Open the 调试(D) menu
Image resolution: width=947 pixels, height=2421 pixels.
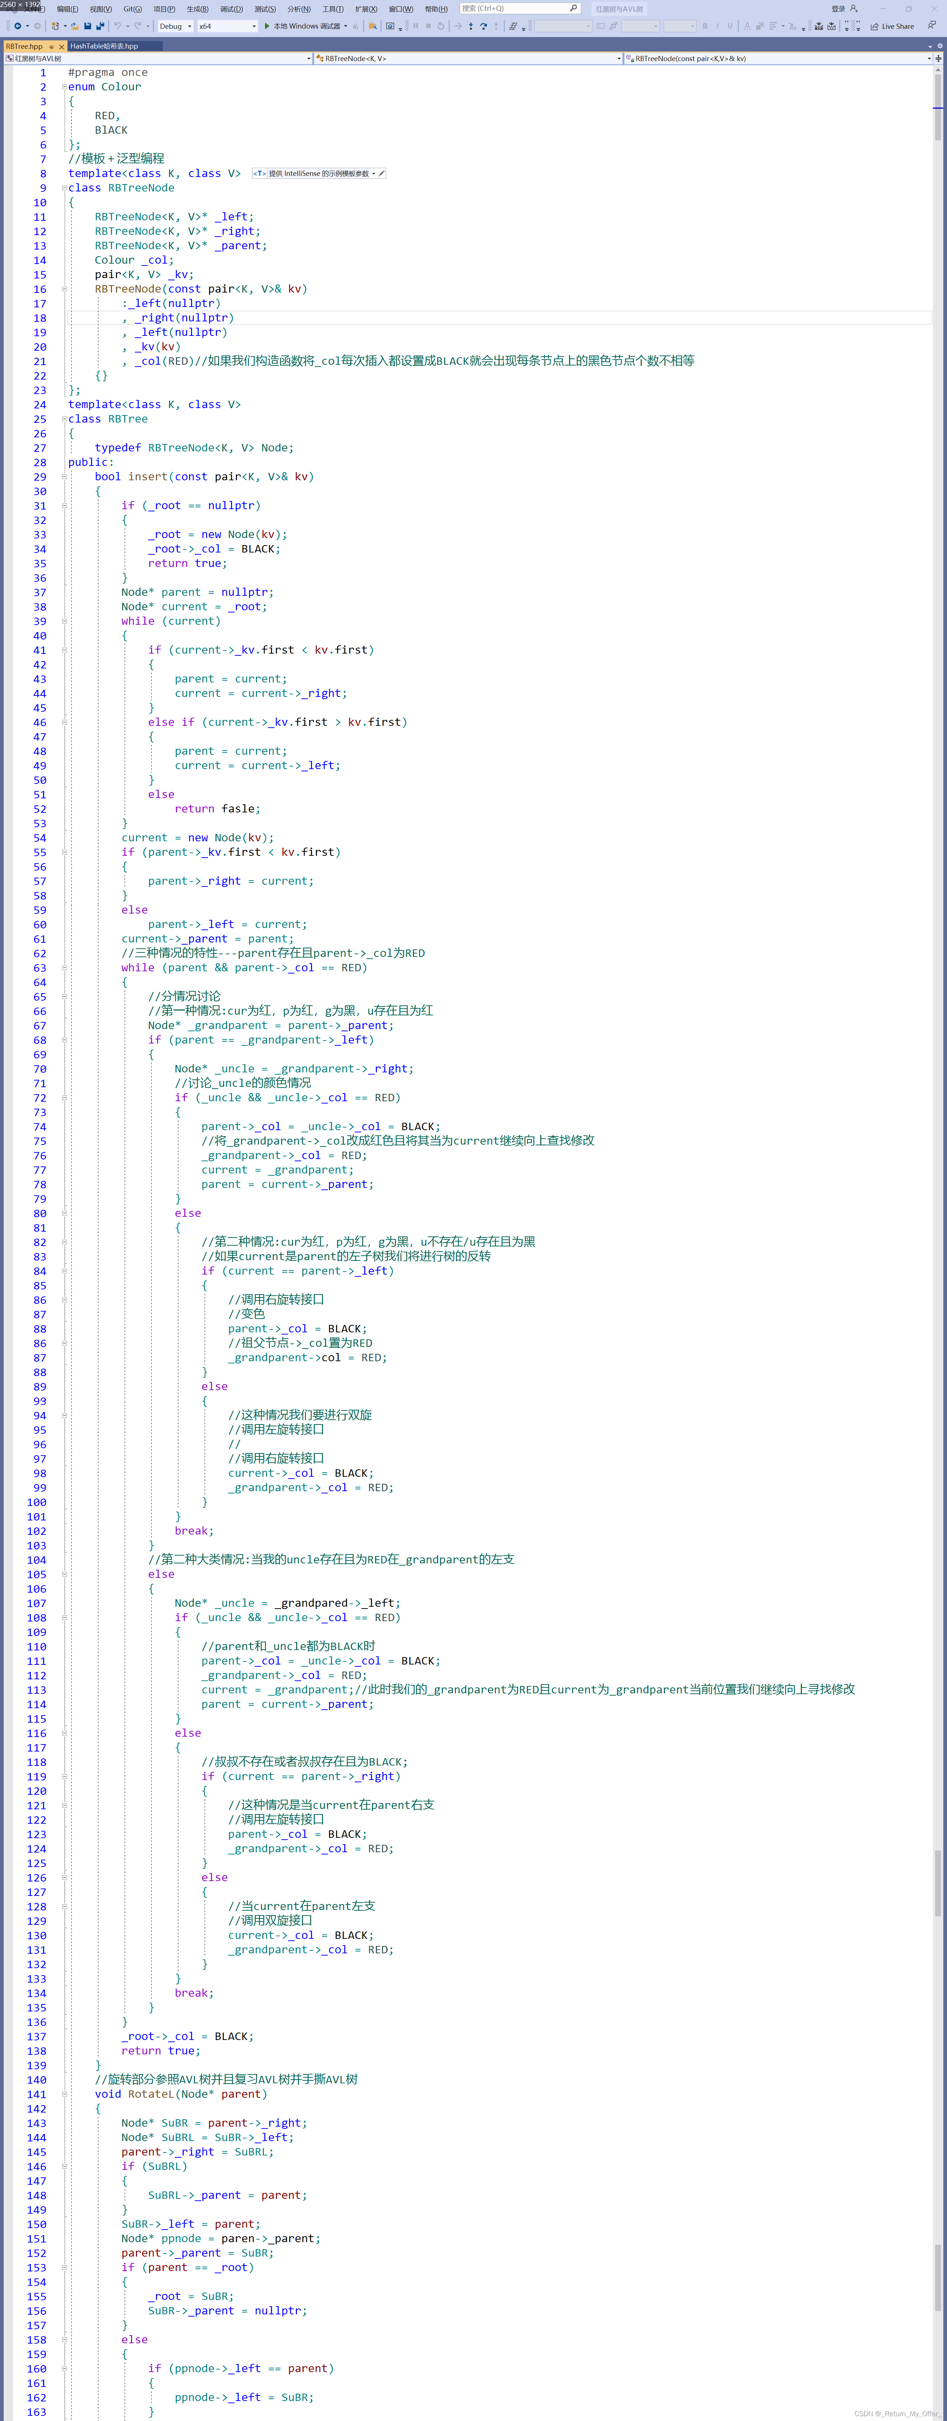point(231,9)
